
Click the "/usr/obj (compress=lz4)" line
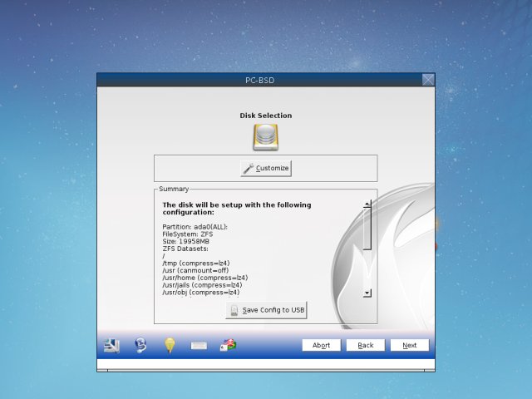pos(201,293)
